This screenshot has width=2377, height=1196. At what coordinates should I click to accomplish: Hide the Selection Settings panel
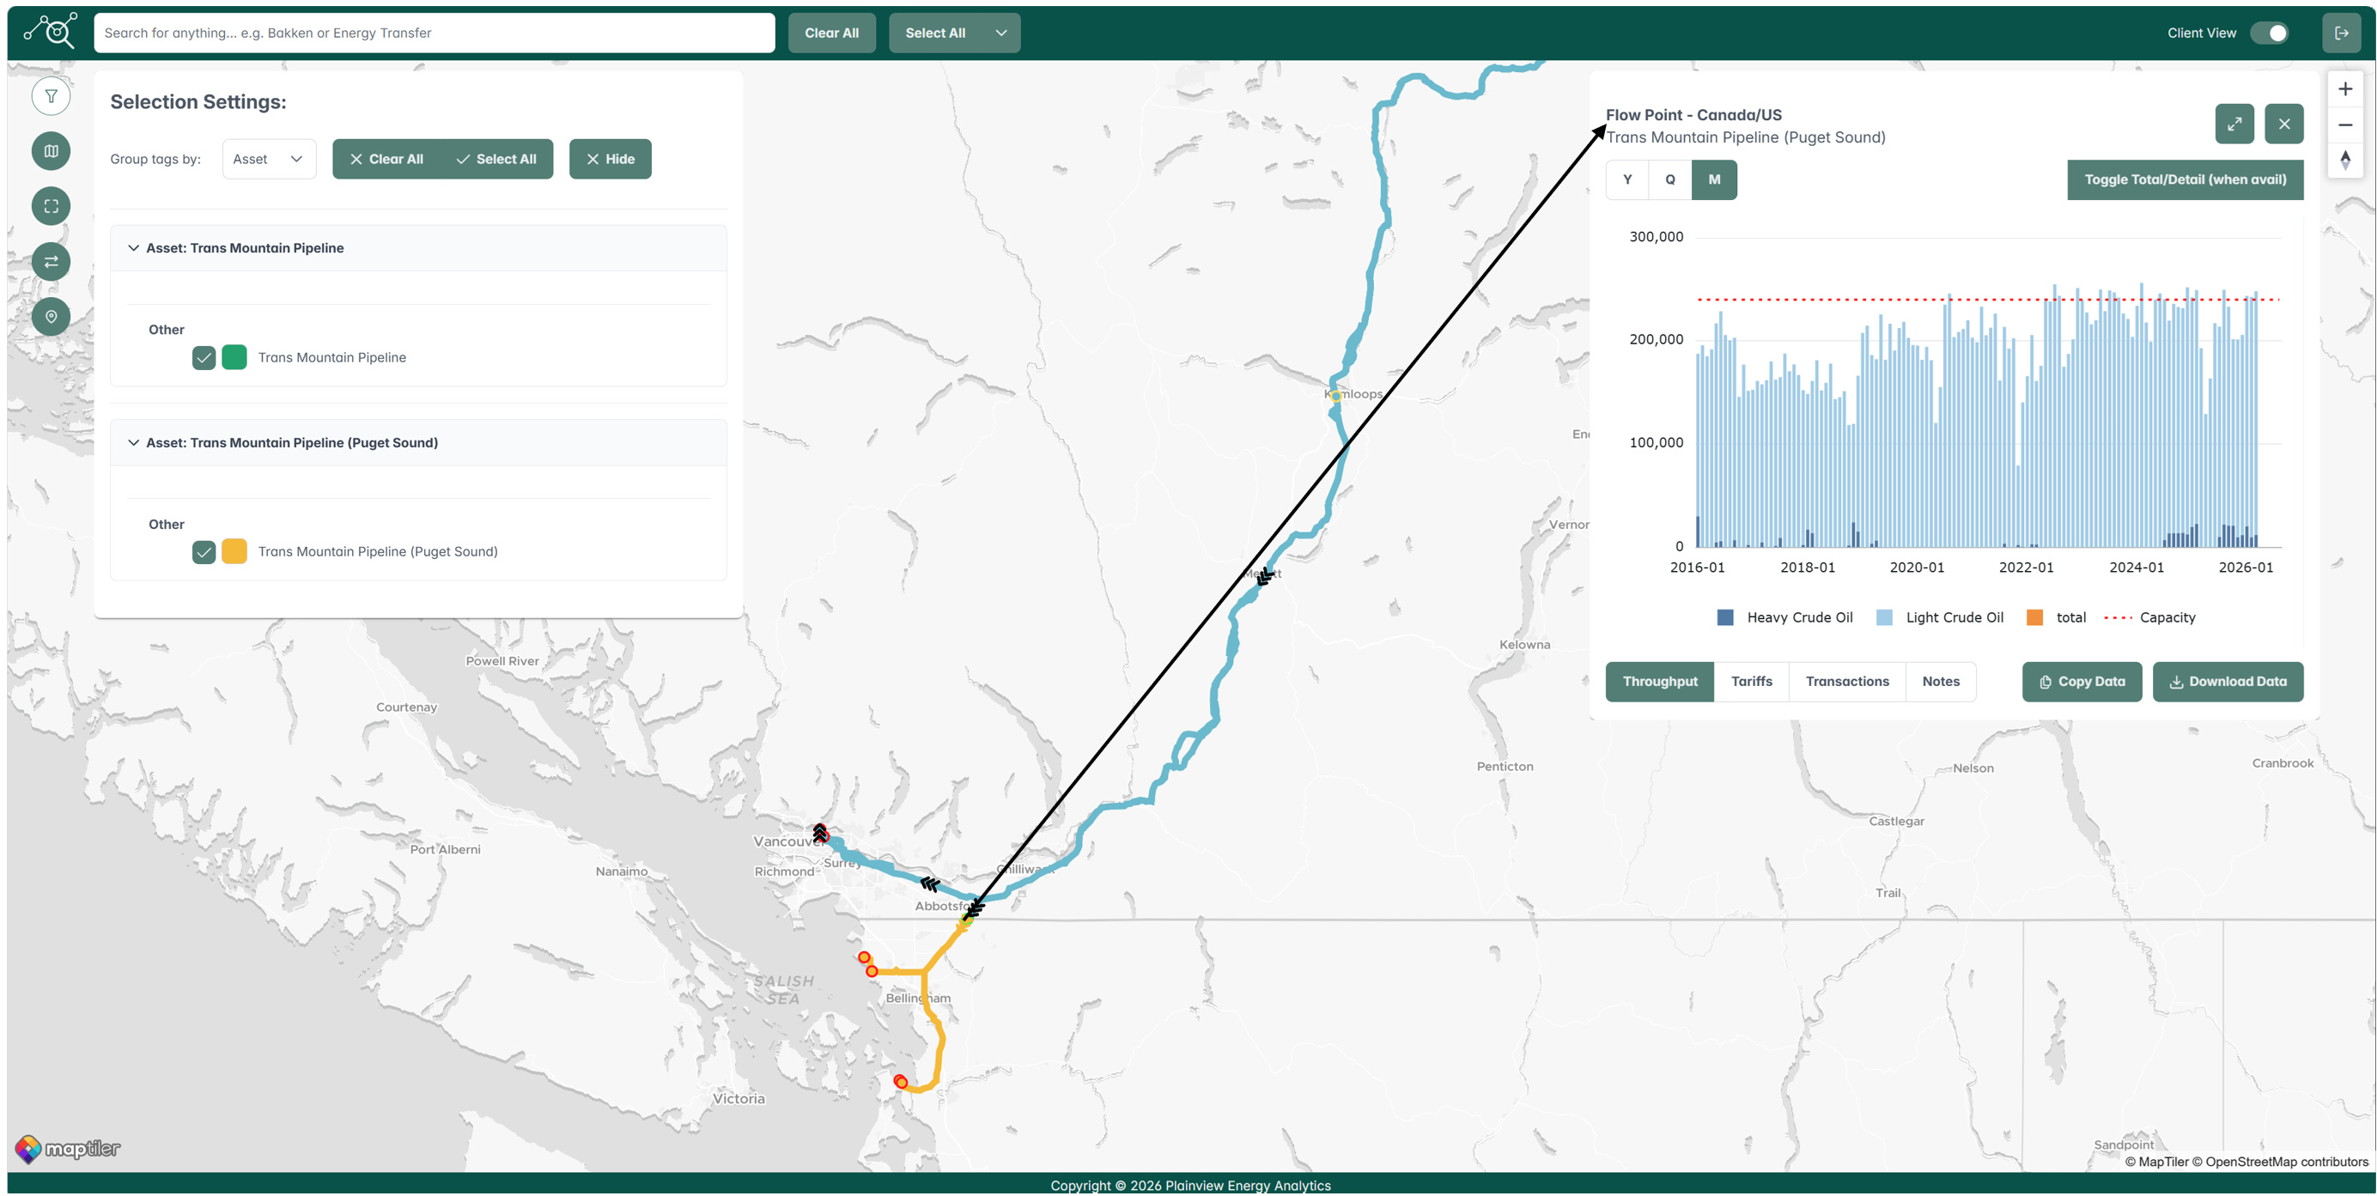pyautogui.click(x=610, y=159)
